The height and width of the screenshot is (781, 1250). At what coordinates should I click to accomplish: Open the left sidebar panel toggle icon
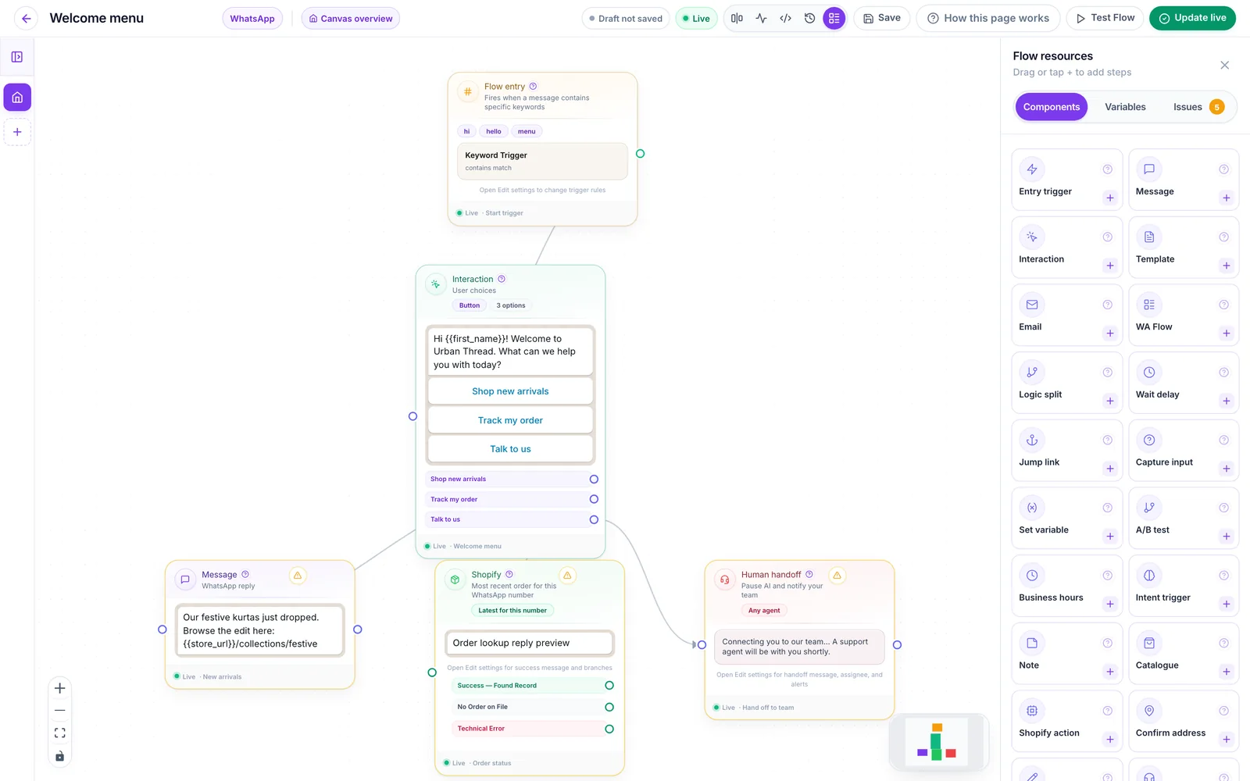click(x=17, y=57)
